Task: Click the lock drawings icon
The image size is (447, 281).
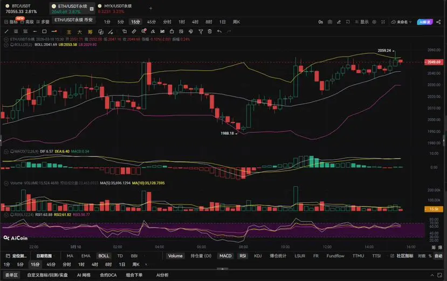Action: pos(171,31)
